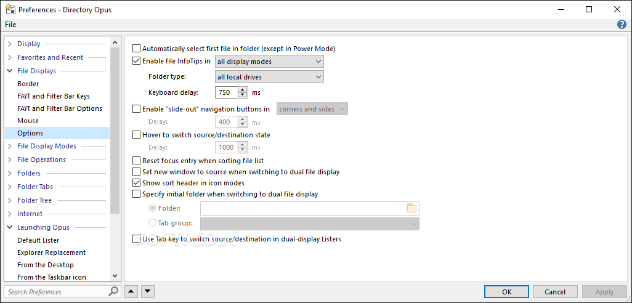632x303 pixels.
Task: Click the category tree scrollbar thumb
Action: 115,130
